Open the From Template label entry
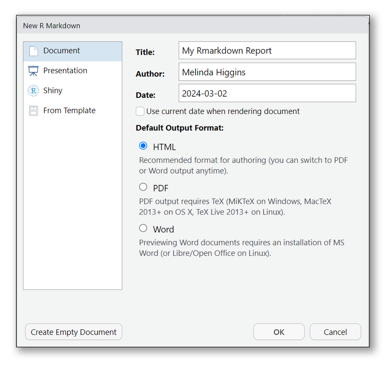390x366 pixels. pyautogui.click(x=69, y=111)
